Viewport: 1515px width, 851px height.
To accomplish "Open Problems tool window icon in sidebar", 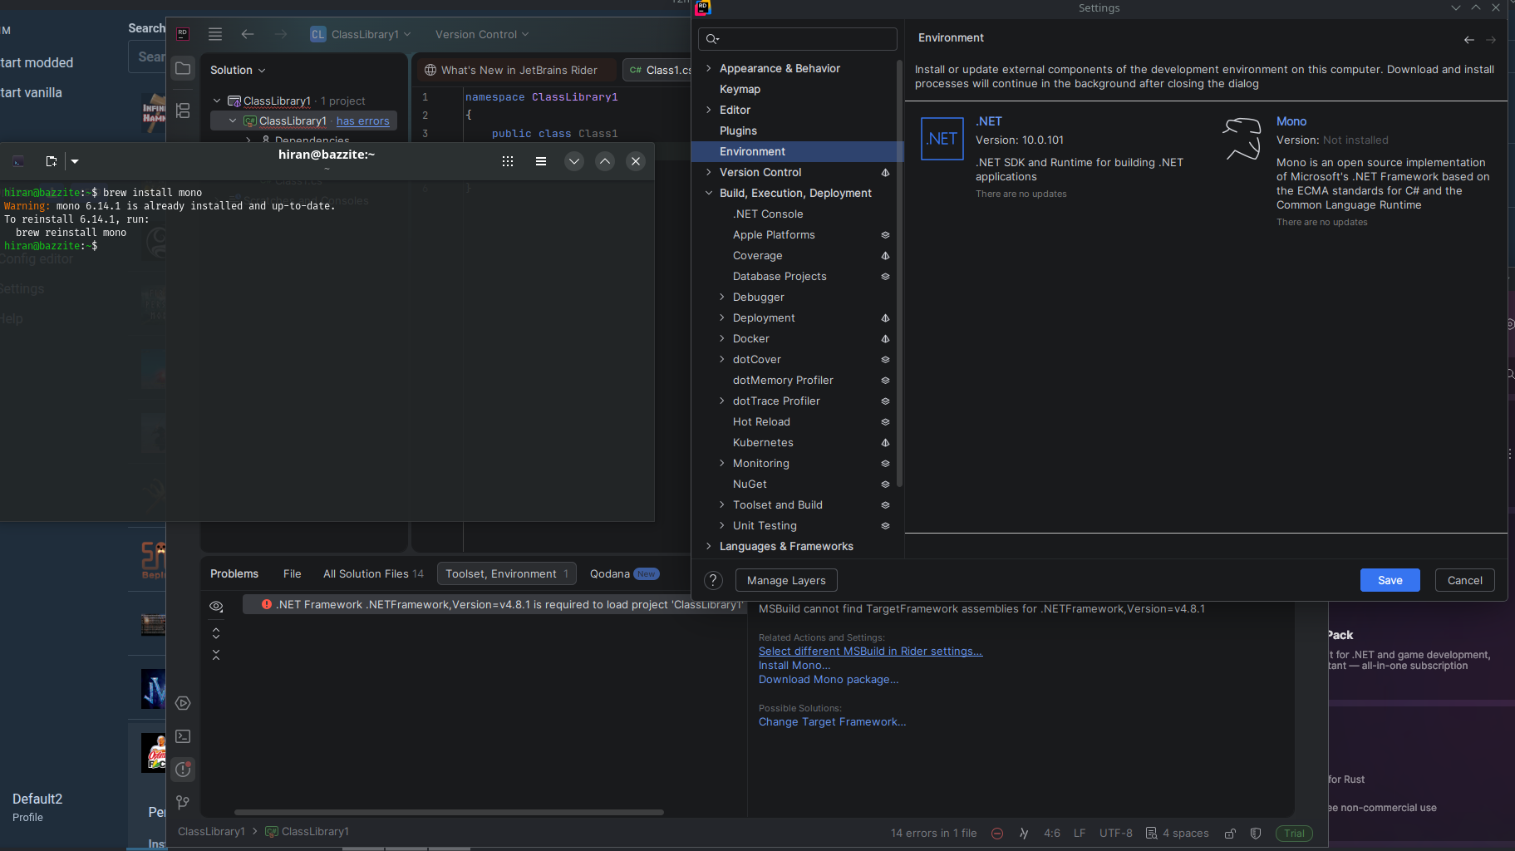I will (x=183, y=770).
